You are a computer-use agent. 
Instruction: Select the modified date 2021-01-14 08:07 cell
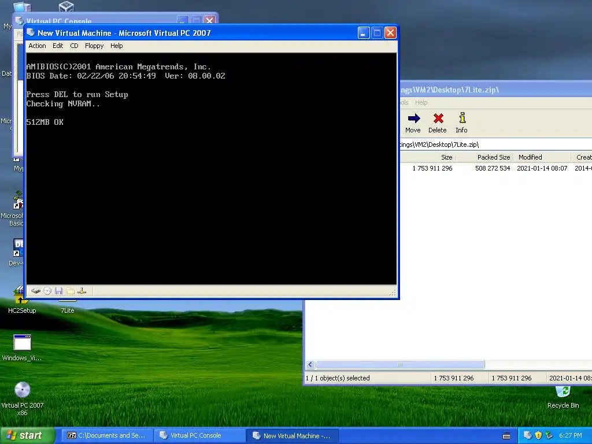tap(542, 168)
